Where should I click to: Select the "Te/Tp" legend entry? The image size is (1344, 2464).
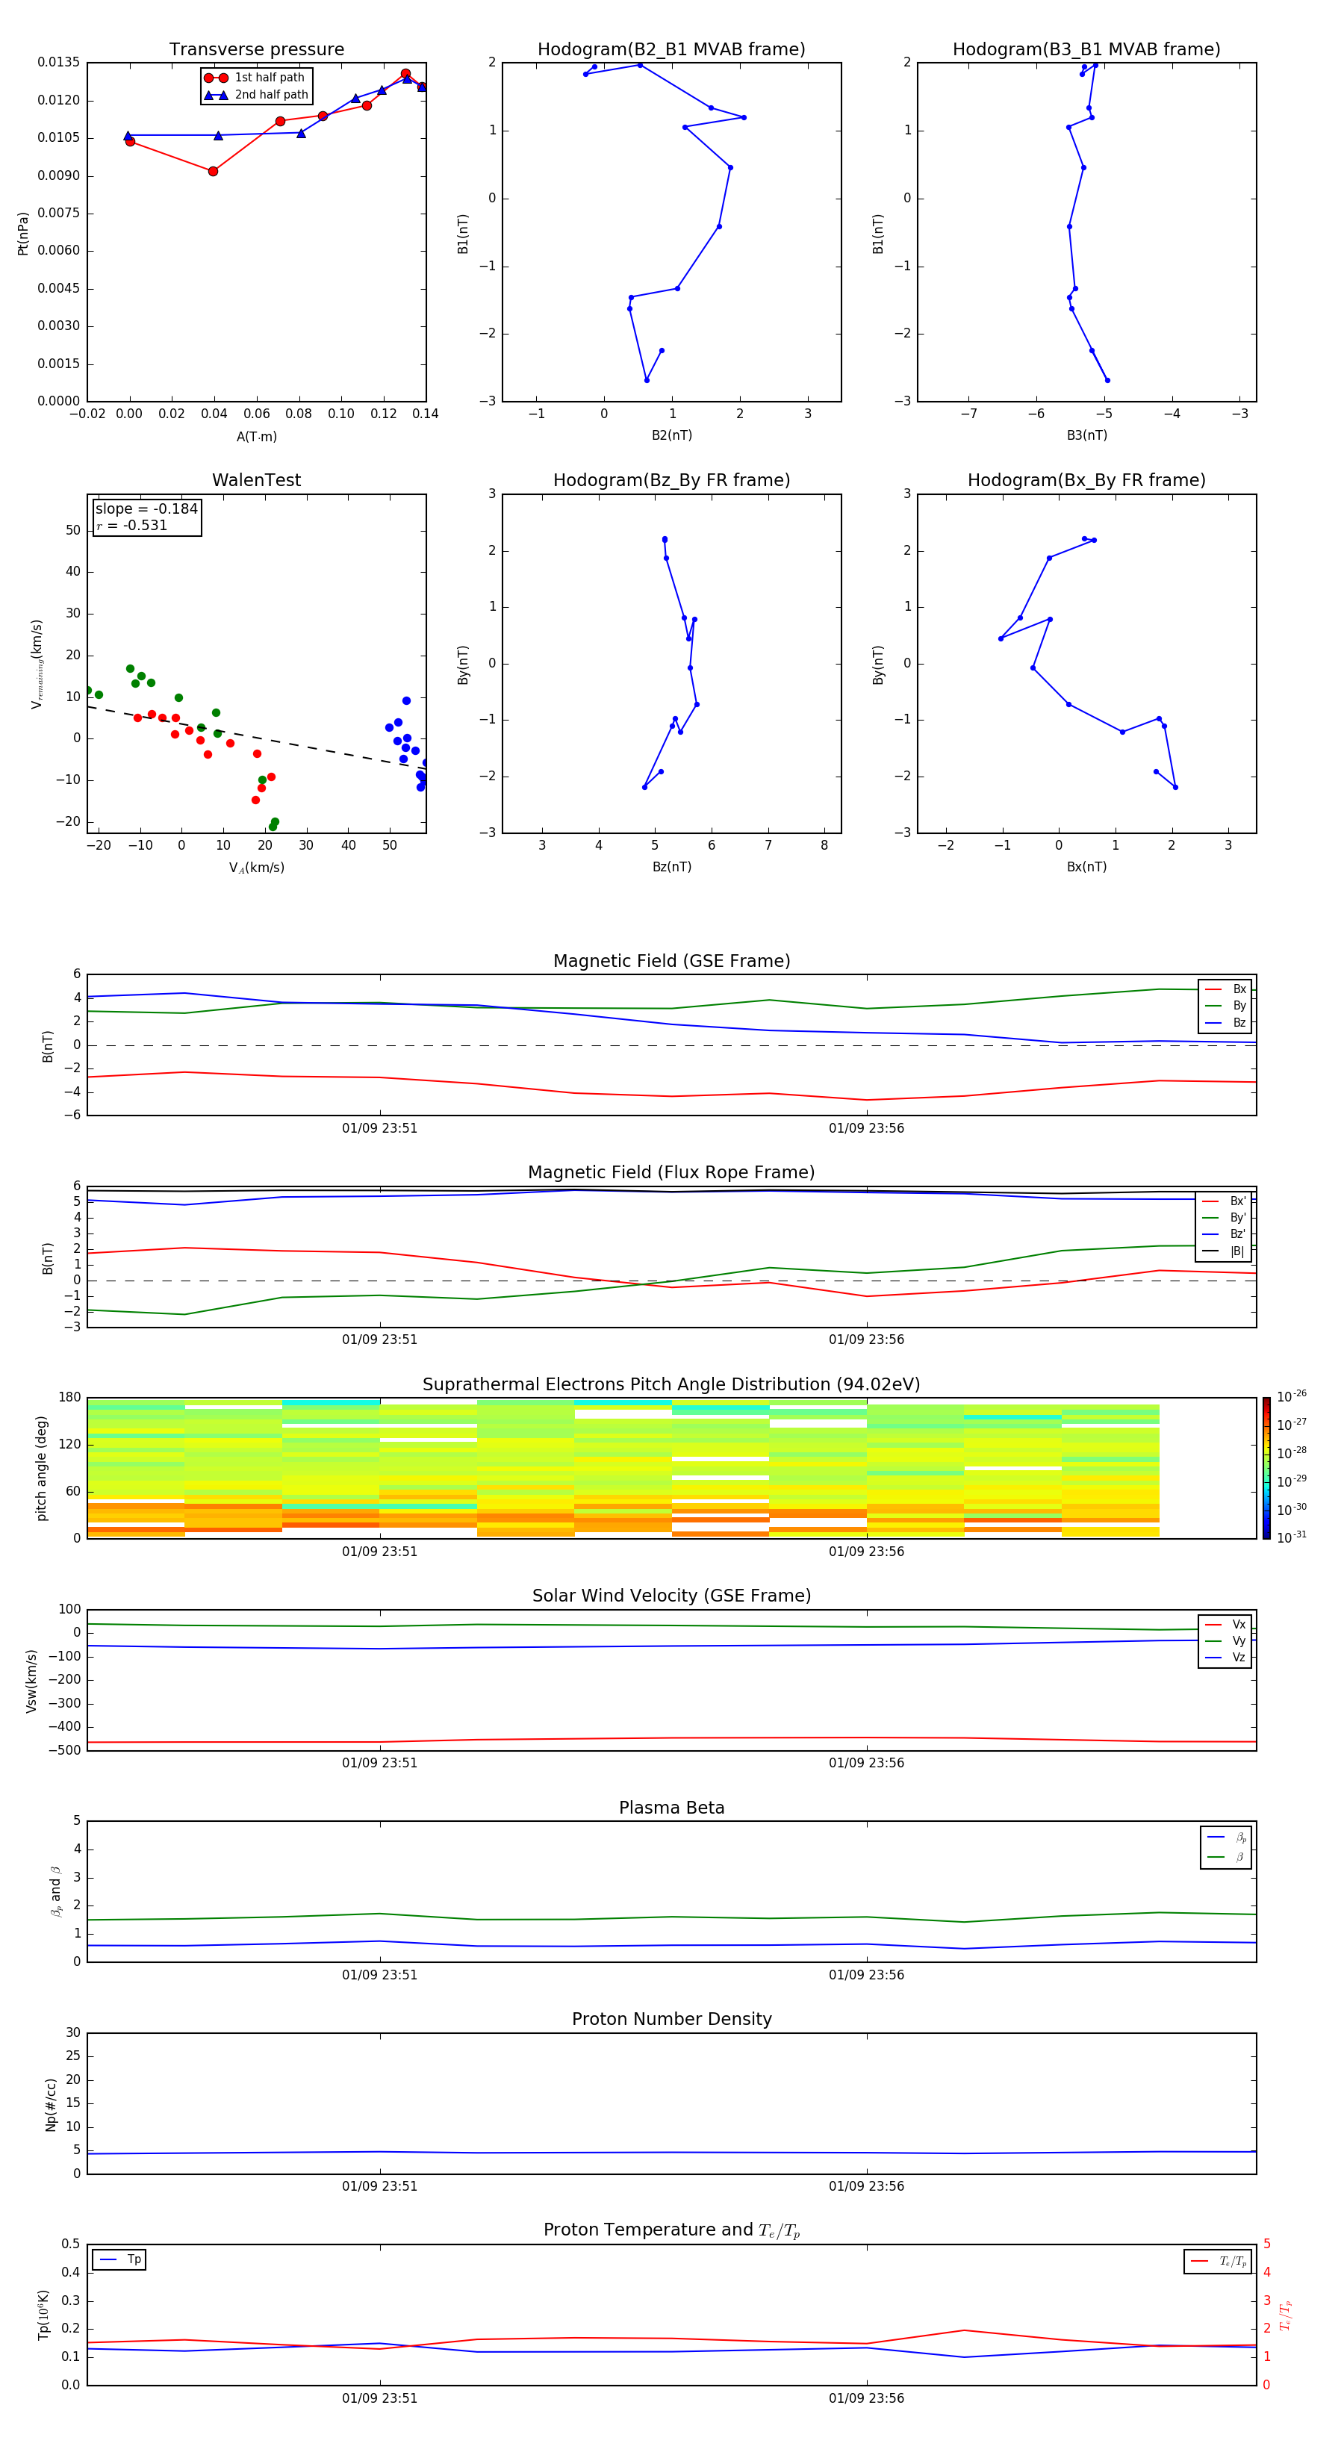[1219, 2262]
